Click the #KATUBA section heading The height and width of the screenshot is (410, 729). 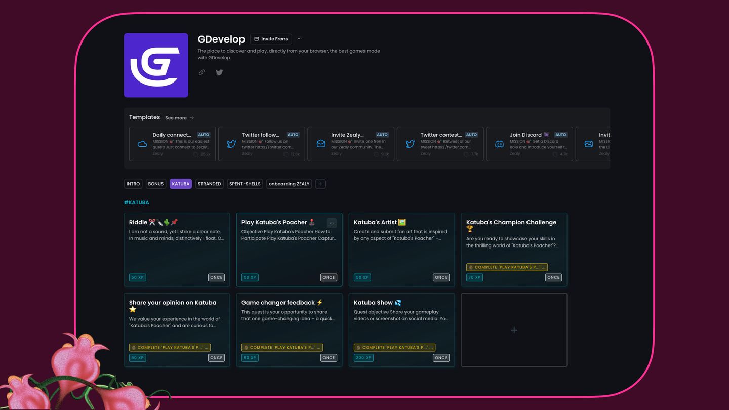point(137,202)
